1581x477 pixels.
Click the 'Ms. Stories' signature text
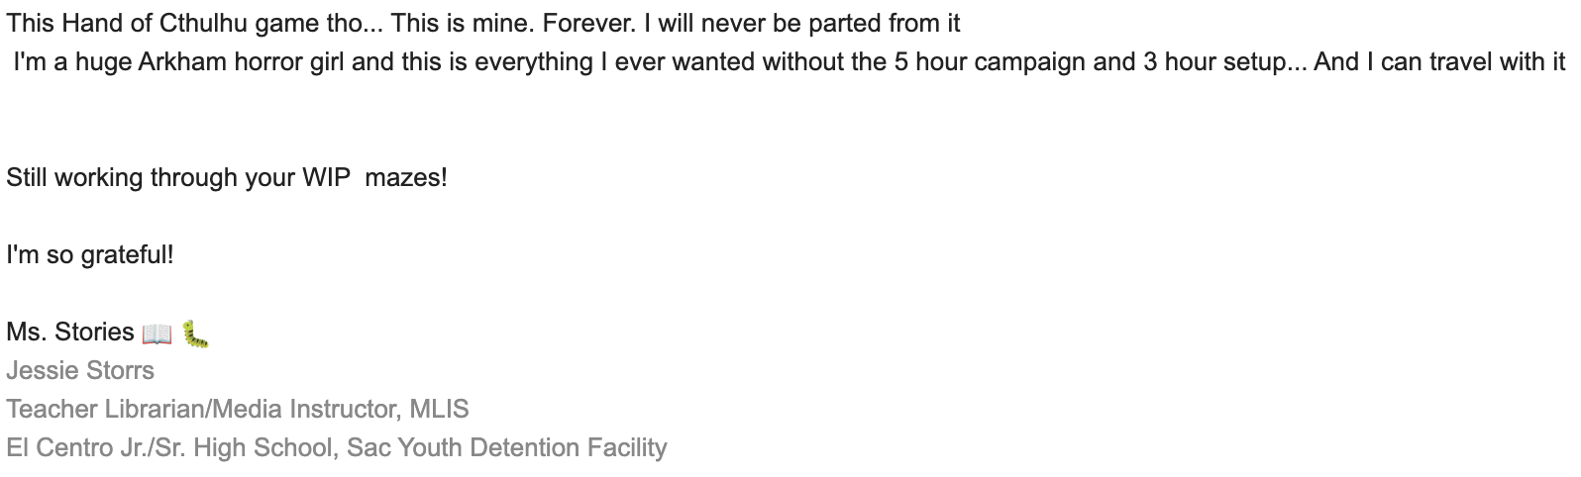coord(69,333)
